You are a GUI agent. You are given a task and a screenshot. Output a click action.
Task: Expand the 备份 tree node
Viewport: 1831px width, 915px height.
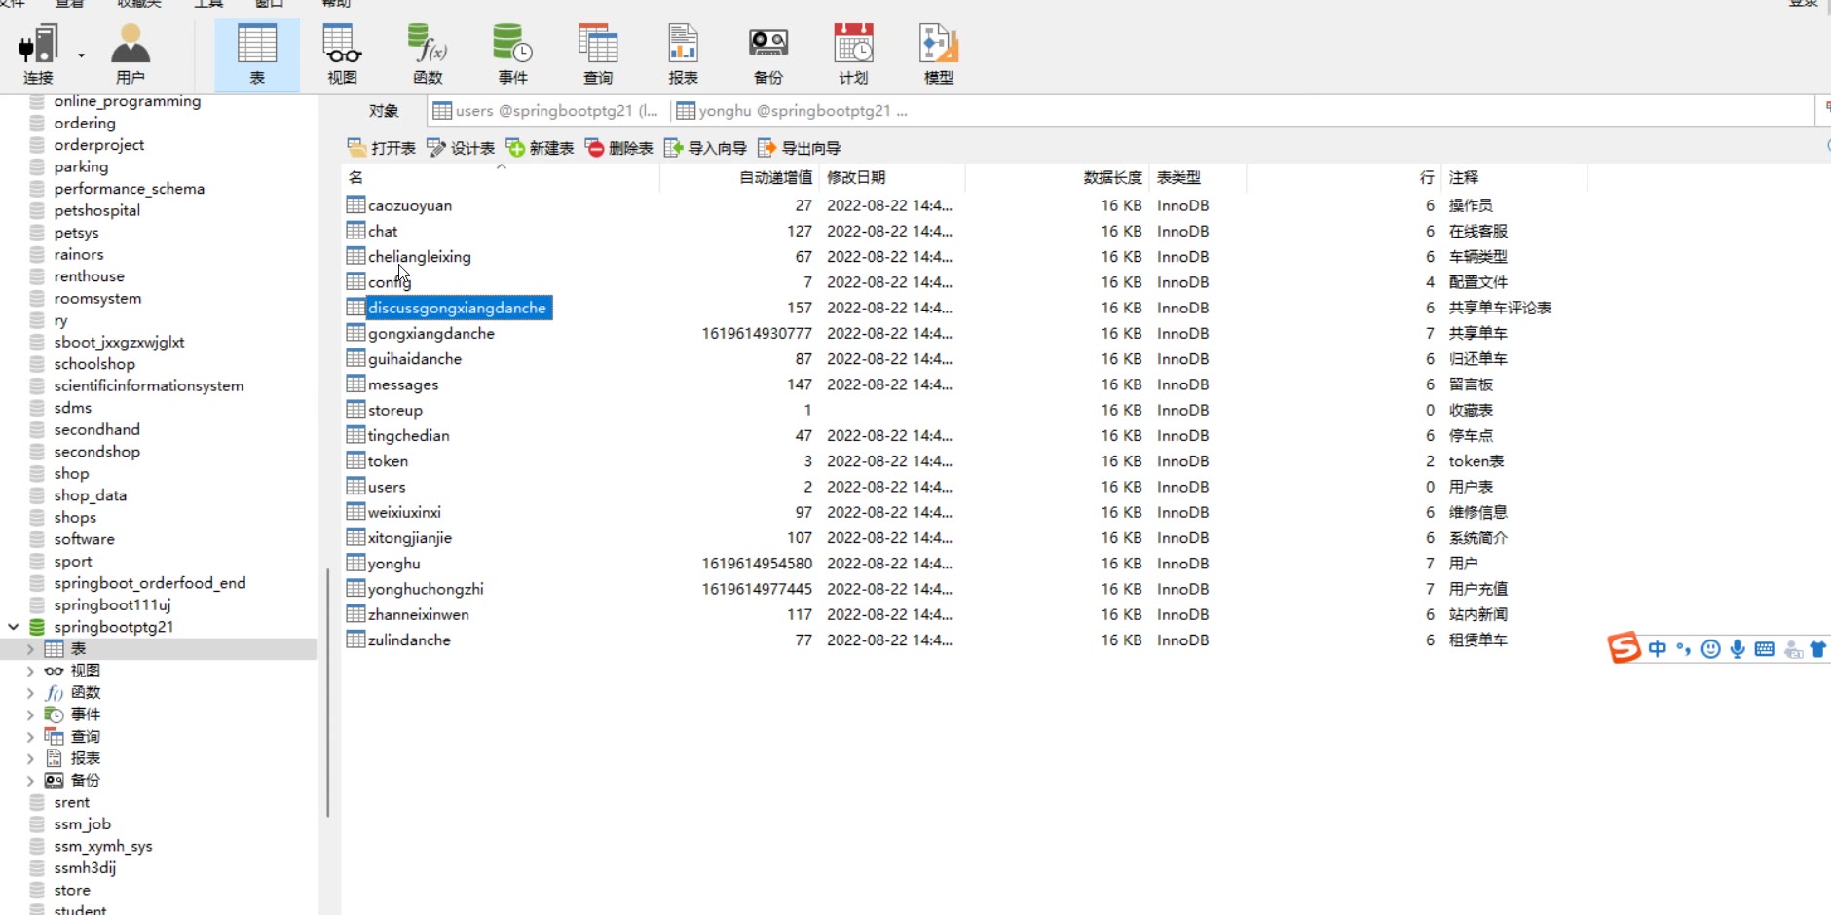click(x=30, y=781)
